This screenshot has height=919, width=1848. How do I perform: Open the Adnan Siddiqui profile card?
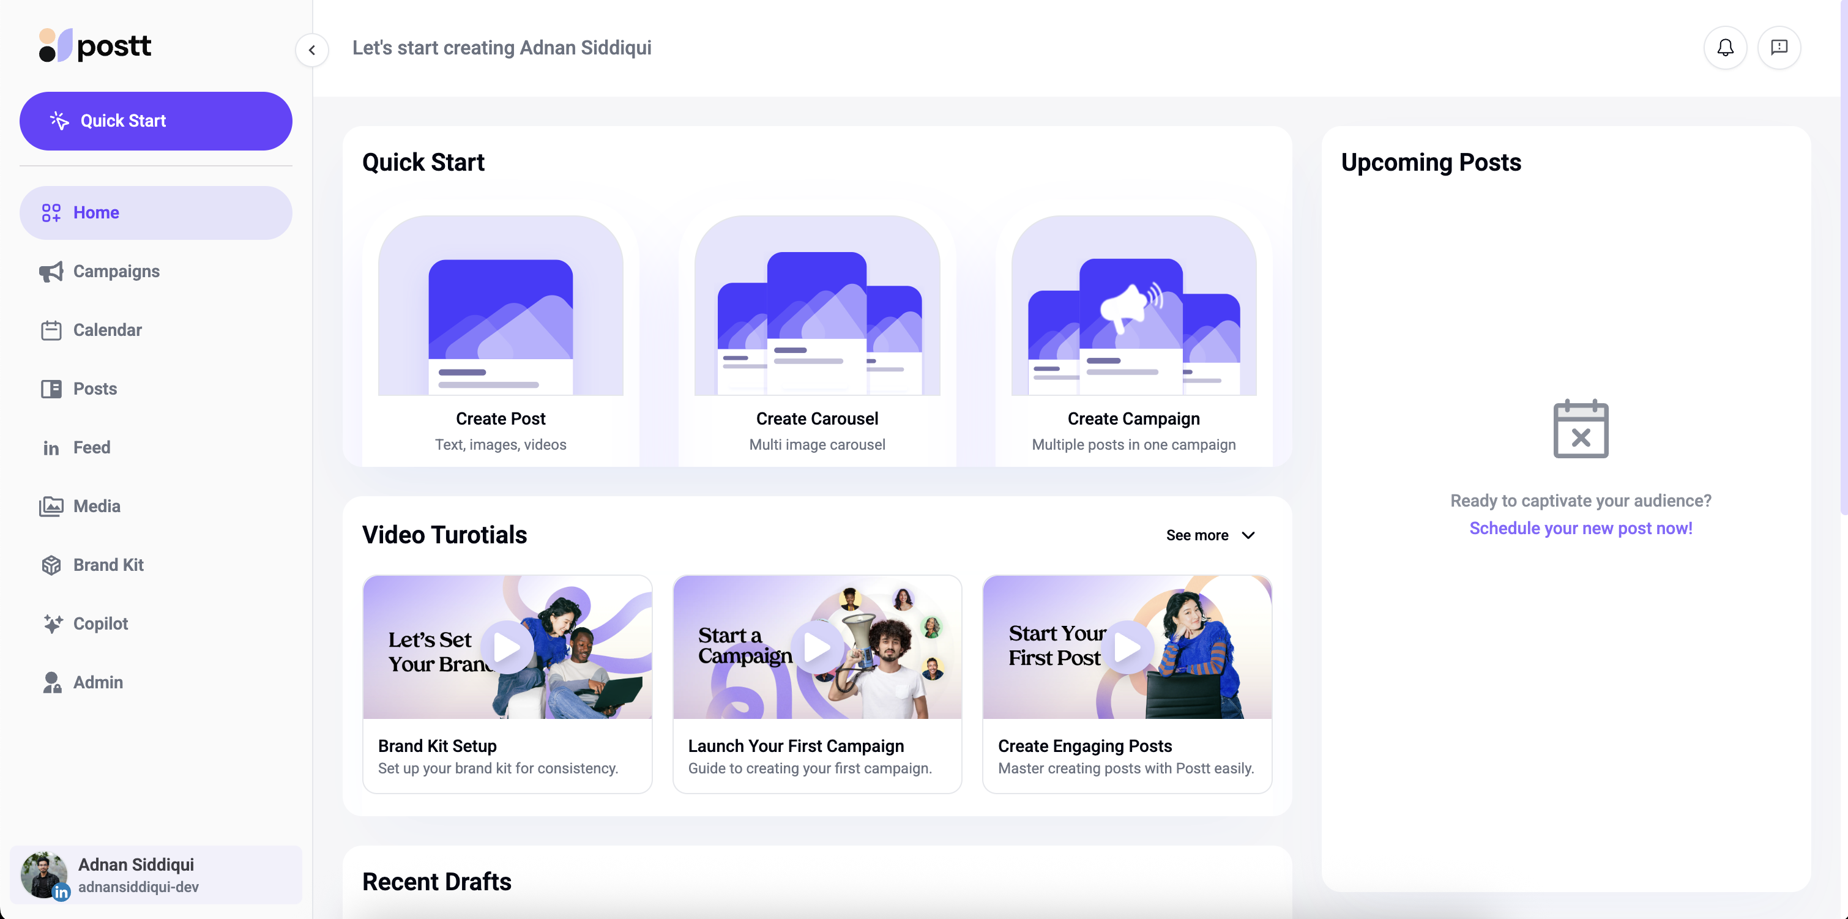[x=155, y=874]
